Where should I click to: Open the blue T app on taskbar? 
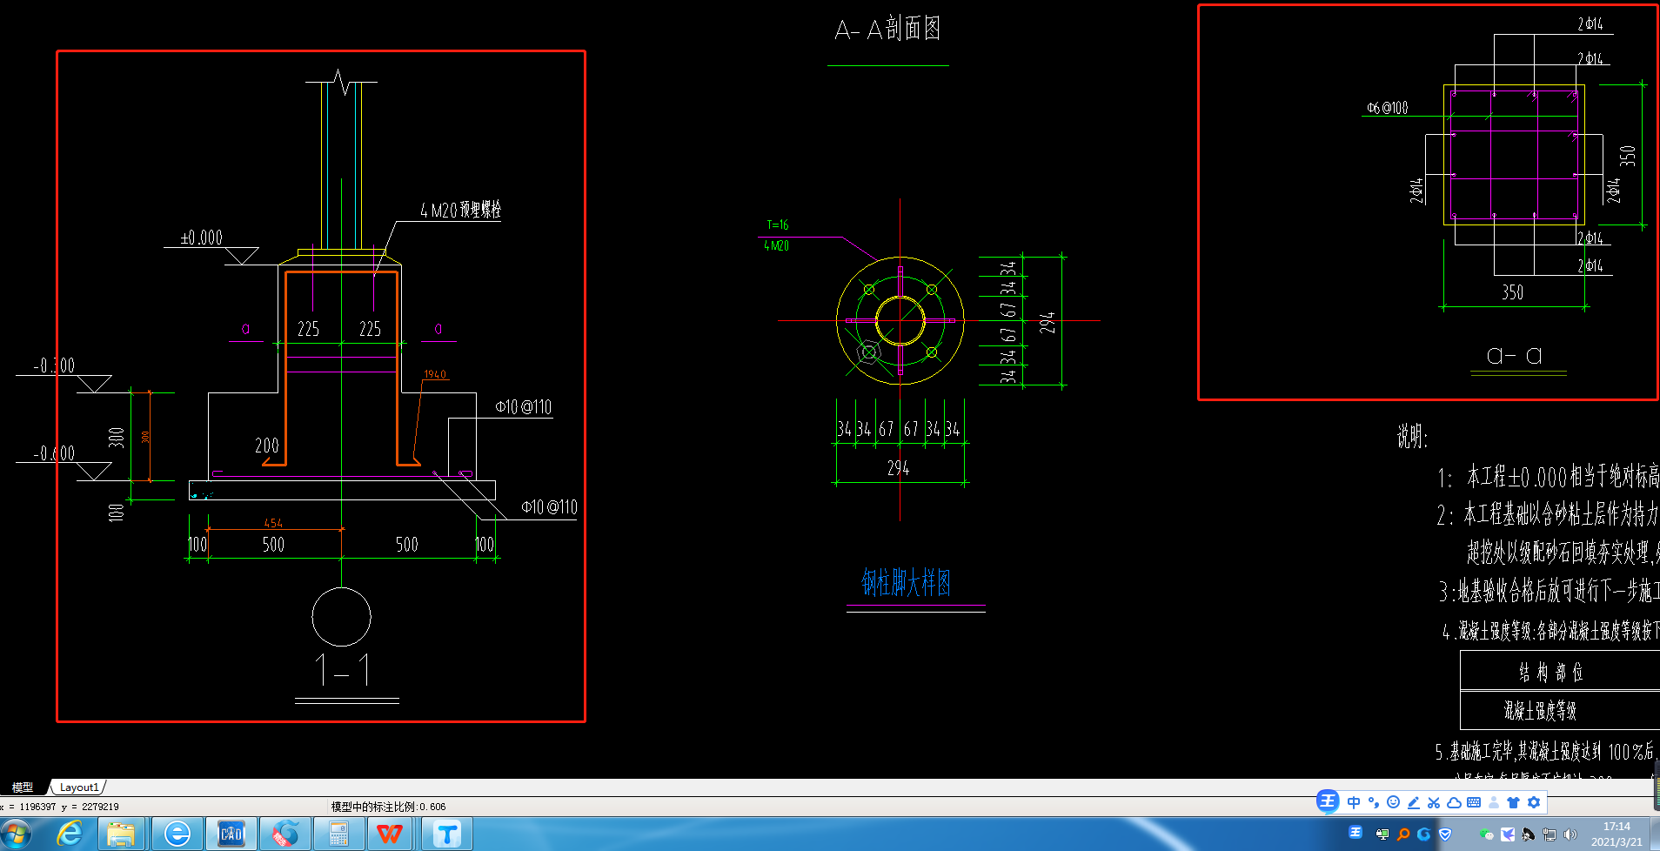tap(446, 834)
